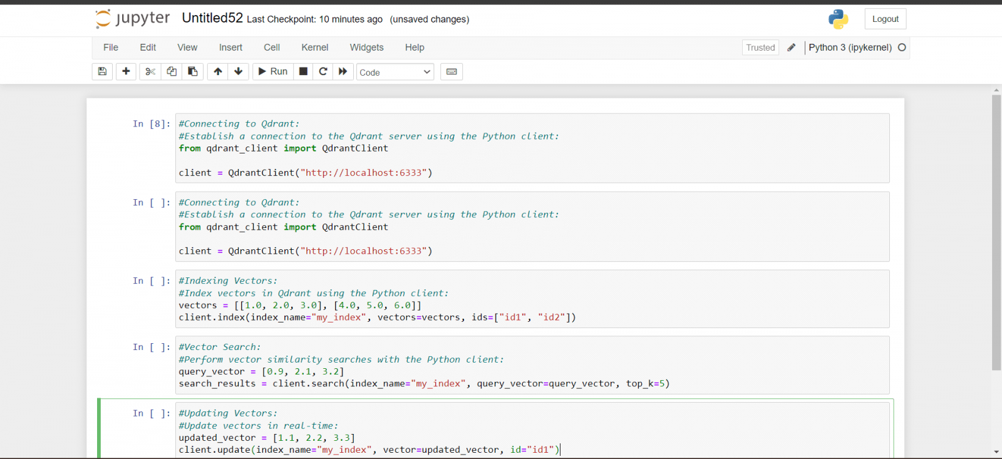Interrupt the kernel with stop icon
The width and height of the screenshot is (1002, 459).
303,71
